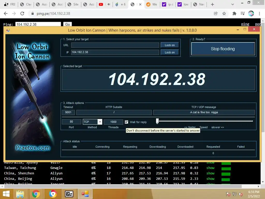The image size is (265, 199).
Task: Open the second Chrome-like taskbar icon
Action: pos(53,194)
